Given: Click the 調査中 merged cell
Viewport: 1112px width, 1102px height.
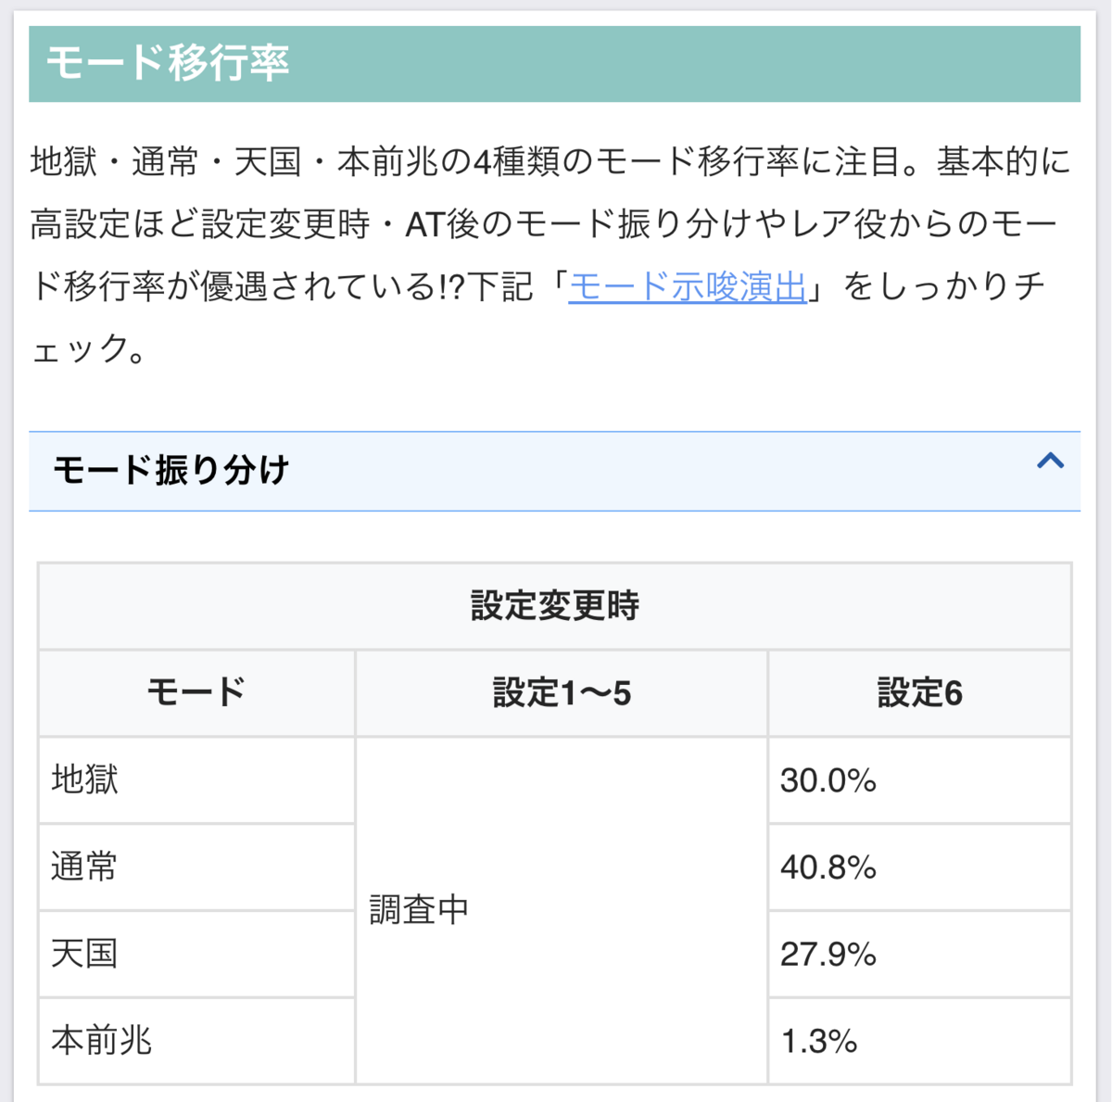Looking at the screenshot, I should pyautogui.click(x=562, y=910).
